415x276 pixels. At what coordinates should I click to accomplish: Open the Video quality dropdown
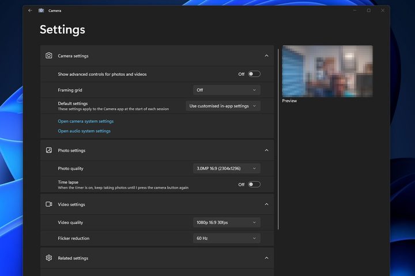point(227,223)
